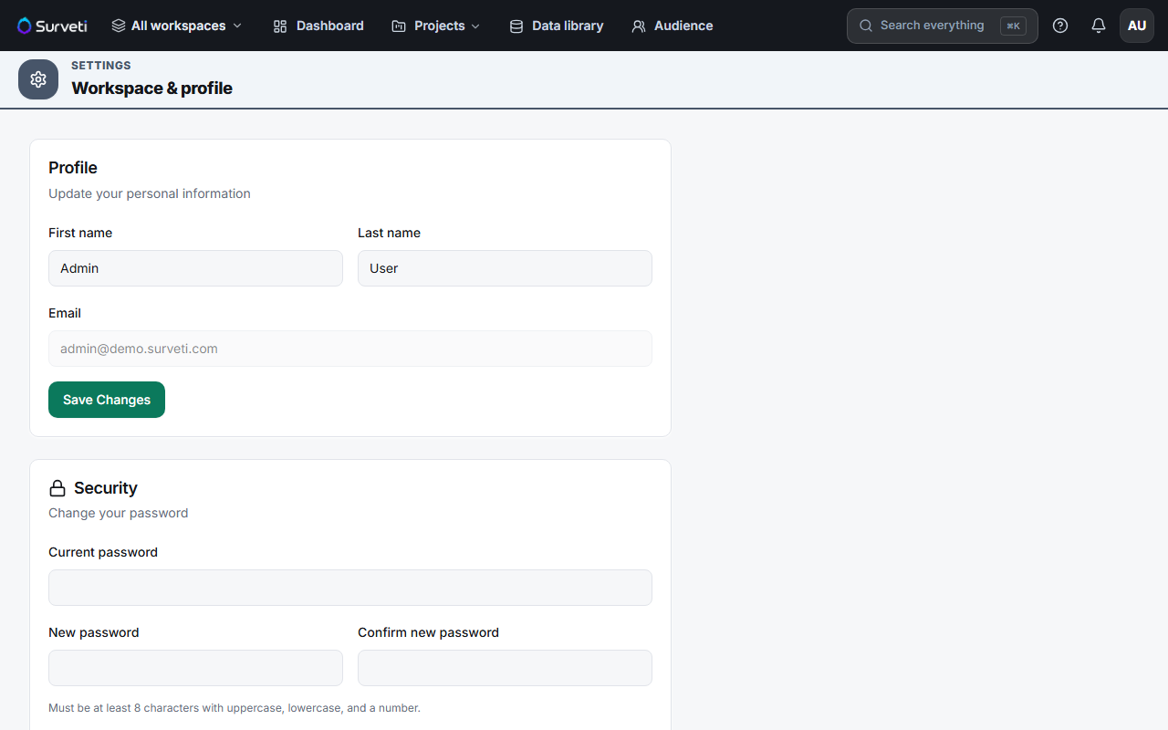Screen dimensions: 1168x730
Task: Click the Workspace & profile heading
Action: (151, 89)
